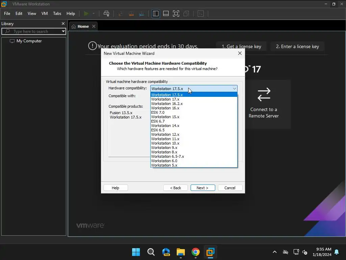The width and height of the screenshot is (346, 260).
Task: Open taskbar Search icon
Action: [151, 252]
